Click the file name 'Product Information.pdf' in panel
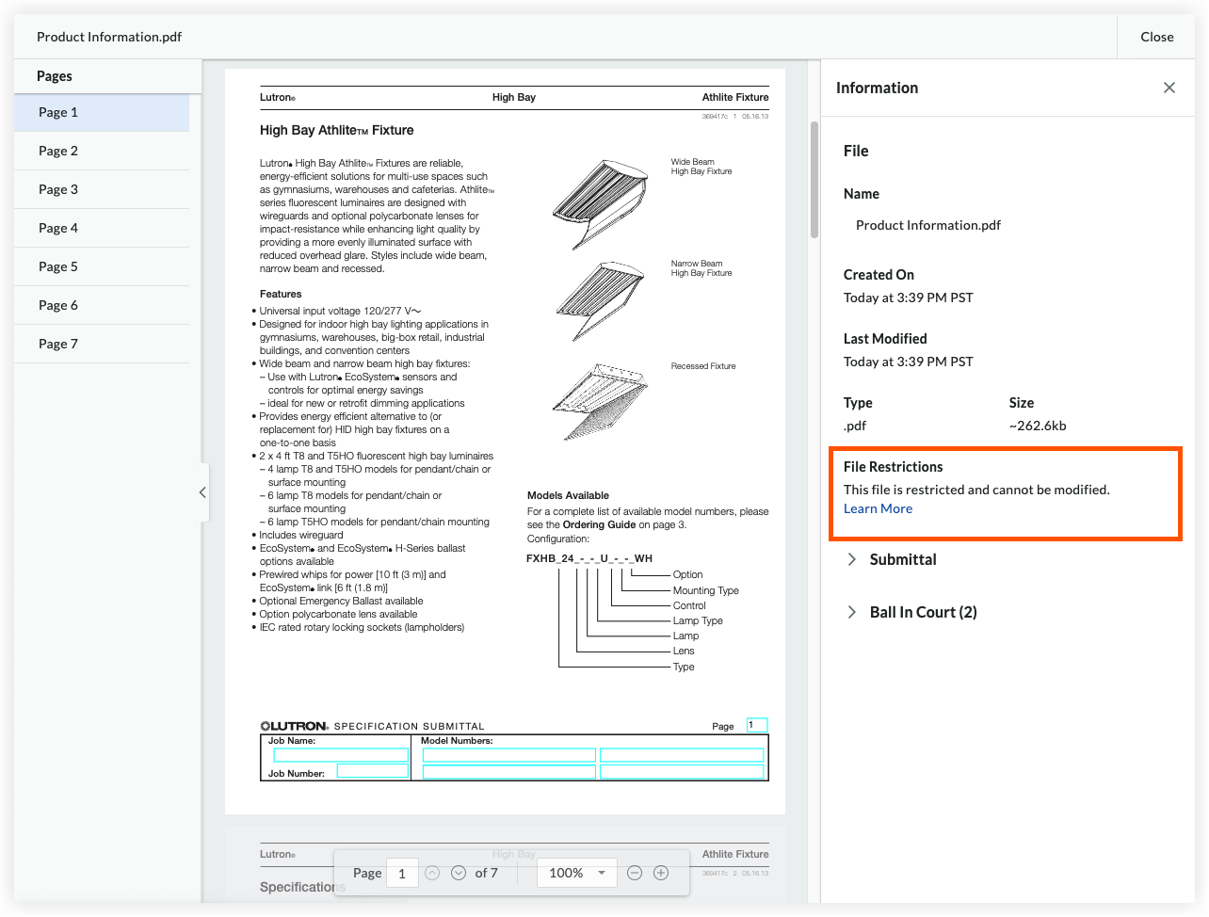 (x=927, y=225)
